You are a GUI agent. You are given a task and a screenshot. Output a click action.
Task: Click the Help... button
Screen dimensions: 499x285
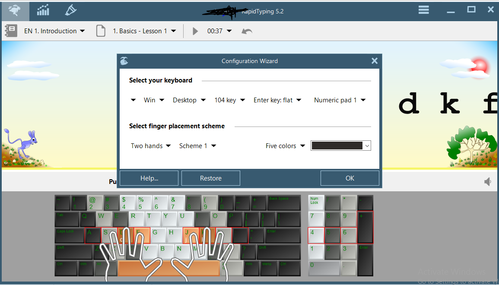point(149,178)
